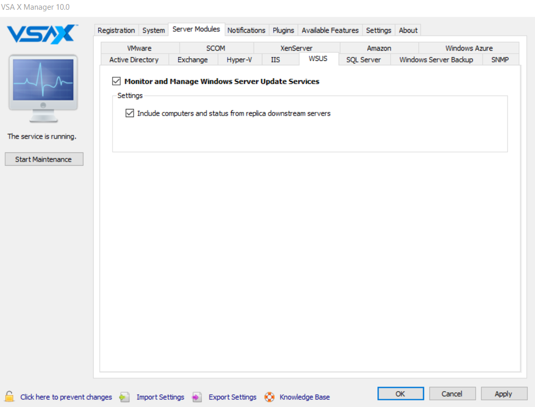Image resolution: width=535 pixels, height=407 pixels.
Task: Open the Active Directory module tab
Action: point(134,60)
